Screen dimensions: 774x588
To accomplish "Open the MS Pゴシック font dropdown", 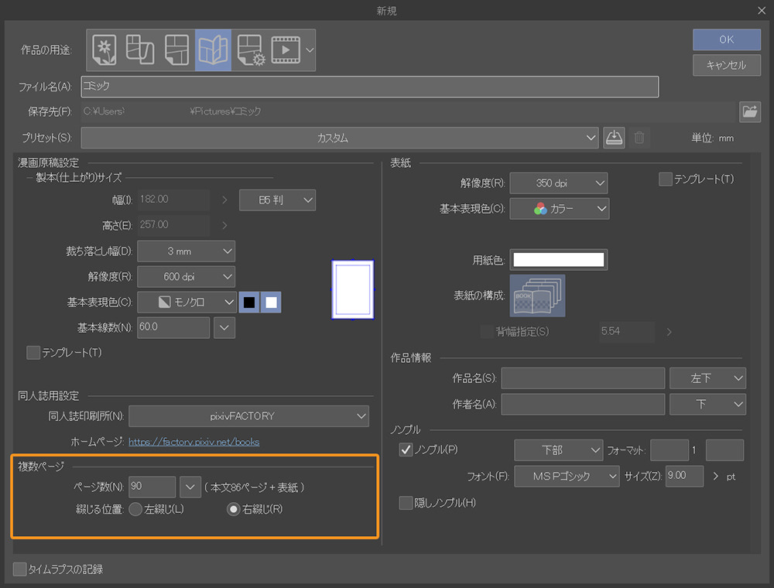I will tap(567, 477).
